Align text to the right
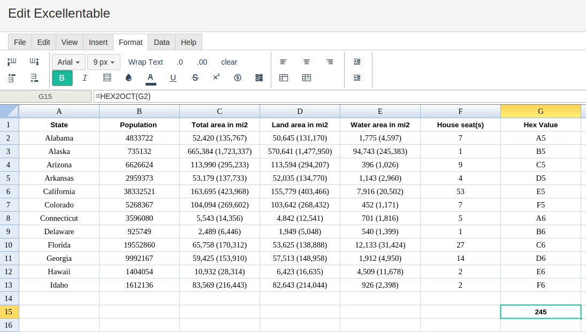This screenshot has height=332, width=586. click(x=330, y=62)
